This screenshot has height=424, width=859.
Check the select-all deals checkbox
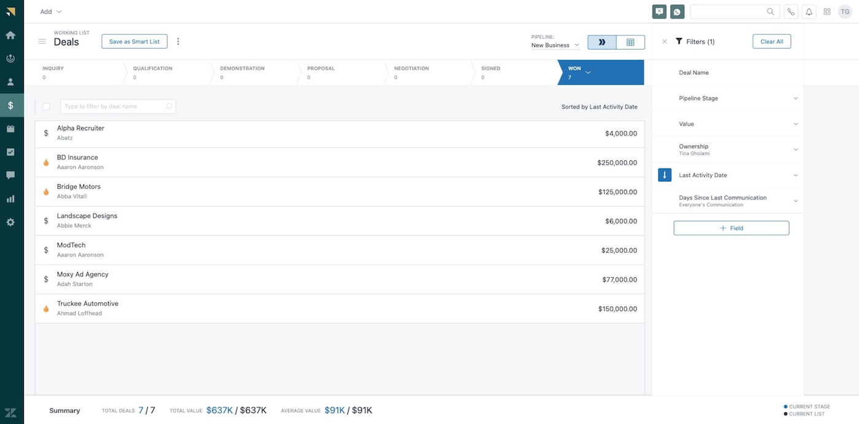click(x=46, y=107)
